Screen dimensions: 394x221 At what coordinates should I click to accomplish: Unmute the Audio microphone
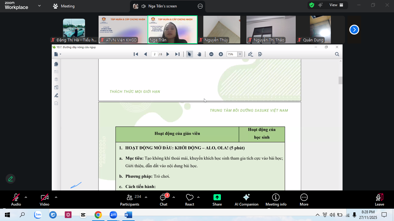(16, 198)
